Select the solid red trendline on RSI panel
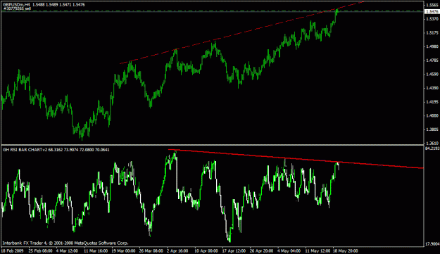This screenshot has height=254, width=440. coord(296,159)
